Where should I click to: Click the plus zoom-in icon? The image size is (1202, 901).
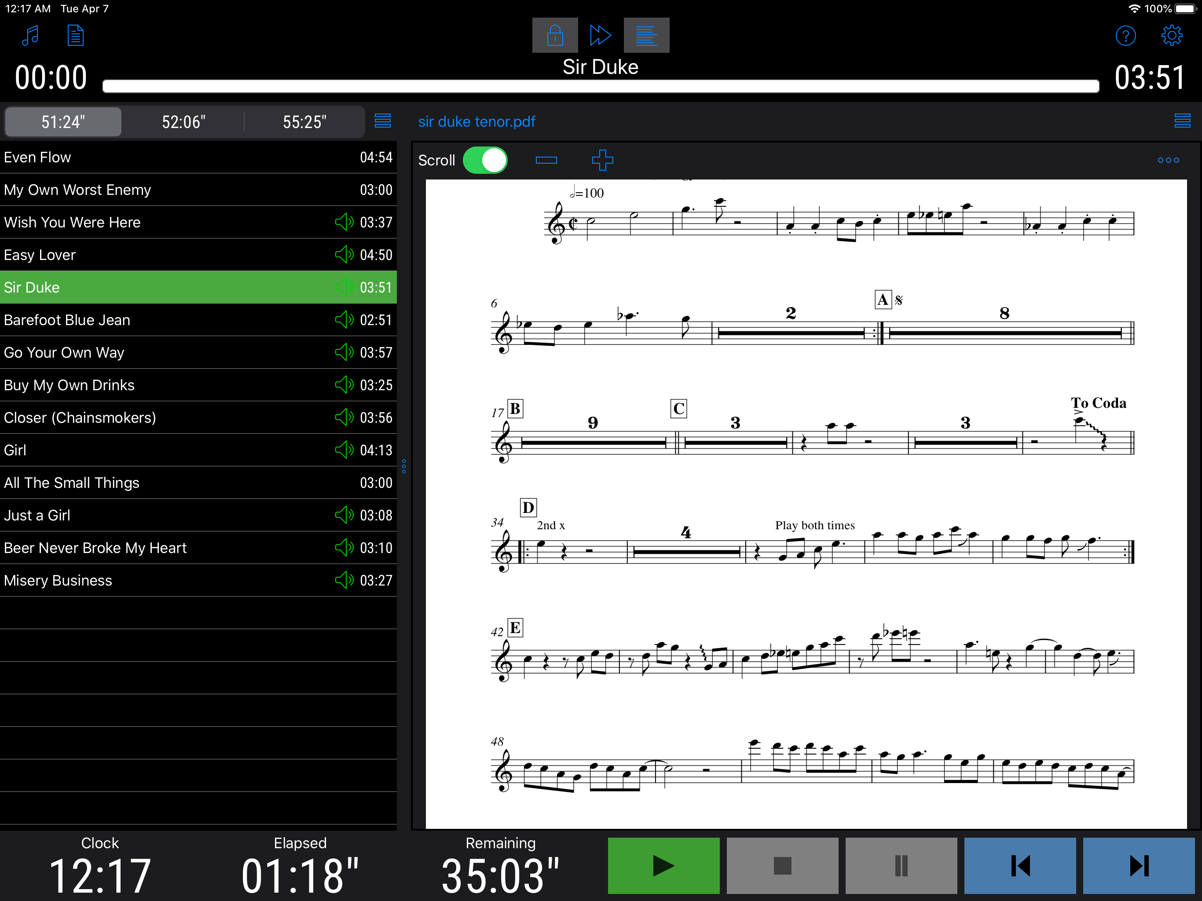point(602,160)
